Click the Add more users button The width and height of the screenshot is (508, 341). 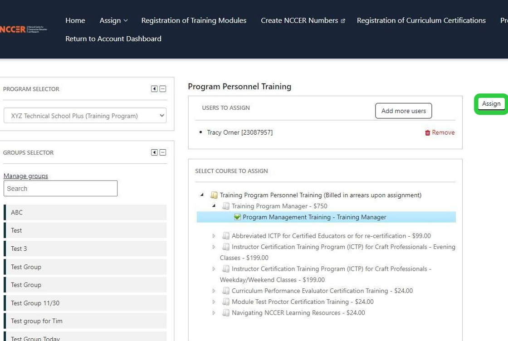pyautogui.click(x=403, y=111)
